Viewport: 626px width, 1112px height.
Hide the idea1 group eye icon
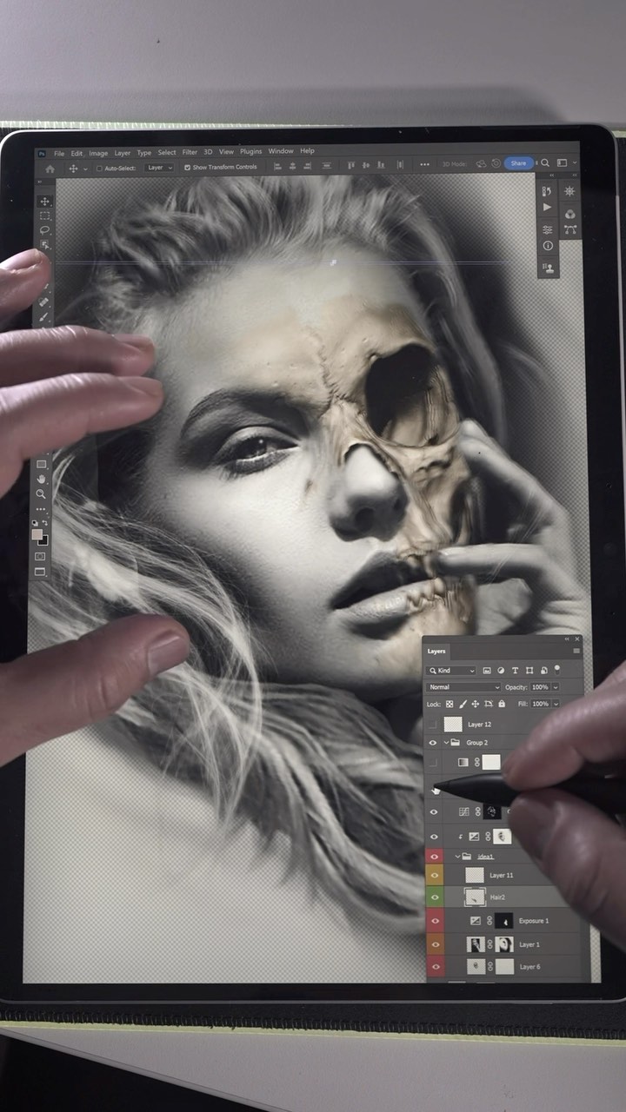(435, 856)
